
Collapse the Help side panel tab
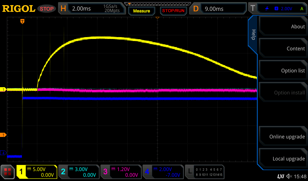pos(253,35)
